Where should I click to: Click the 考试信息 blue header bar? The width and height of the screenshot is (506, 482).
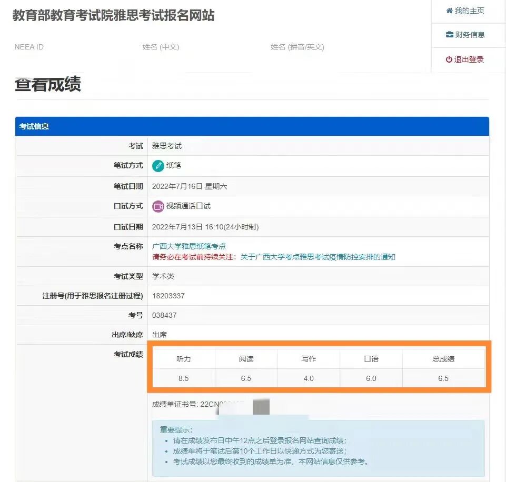[x=35, y=126]
